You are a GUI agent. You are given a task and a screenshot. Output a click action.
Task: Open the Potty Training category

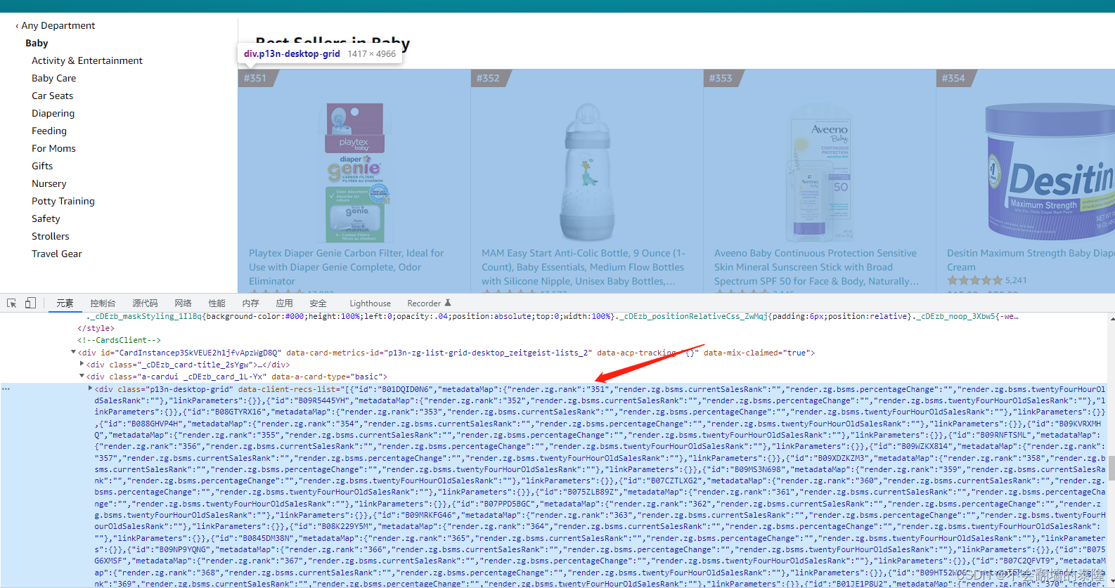63,201
